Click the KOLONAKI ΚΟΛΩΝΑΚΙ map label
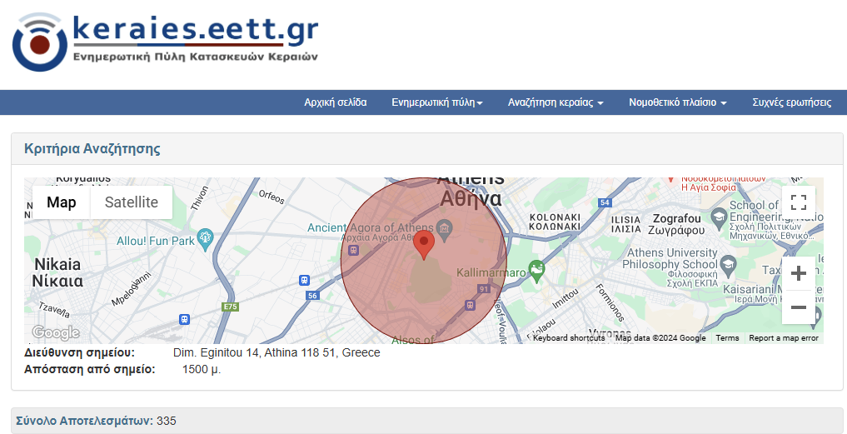 [555, 222]
